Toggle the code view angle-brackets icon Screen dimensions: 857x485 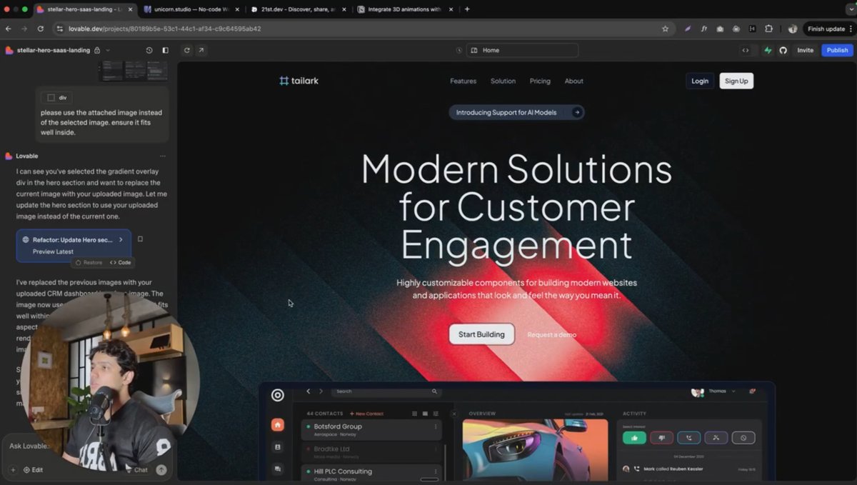(x=746, y=50)
